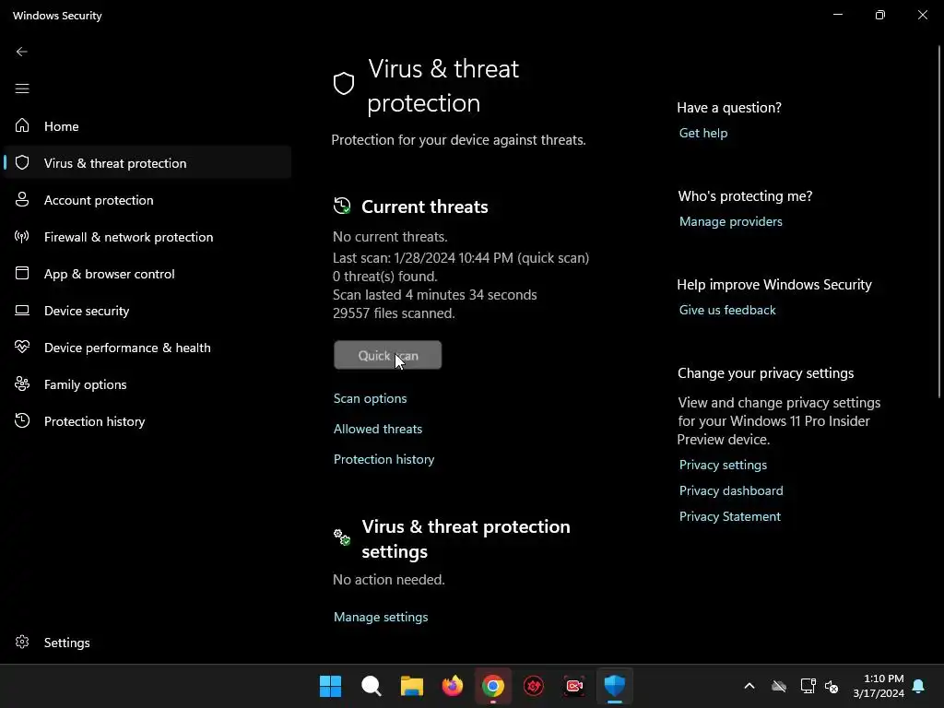Open Protection history from sidebar
The width and height of the screenshot is (944, 708).
click(x=147, y=420)
